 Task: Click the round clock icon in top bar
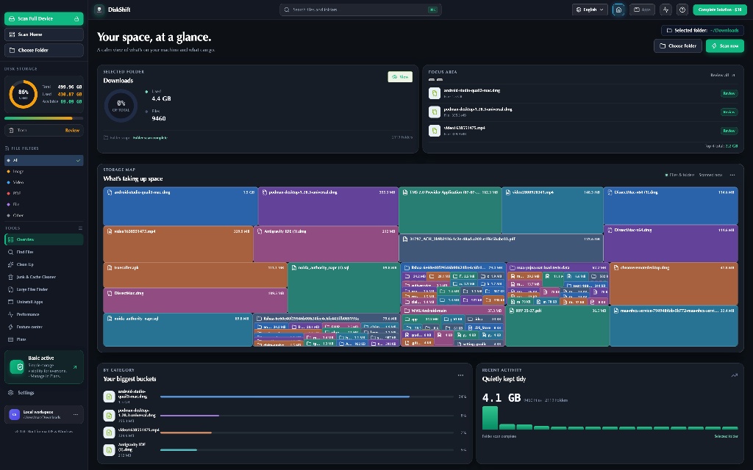point(682,10)
